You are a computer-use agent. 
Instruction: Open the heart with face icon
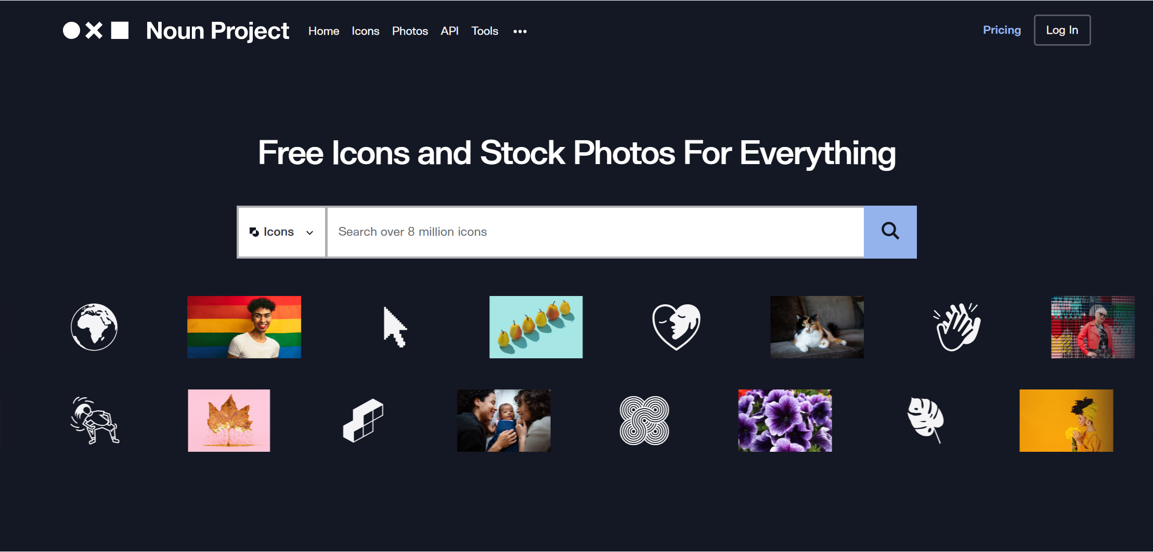(676, 327)
